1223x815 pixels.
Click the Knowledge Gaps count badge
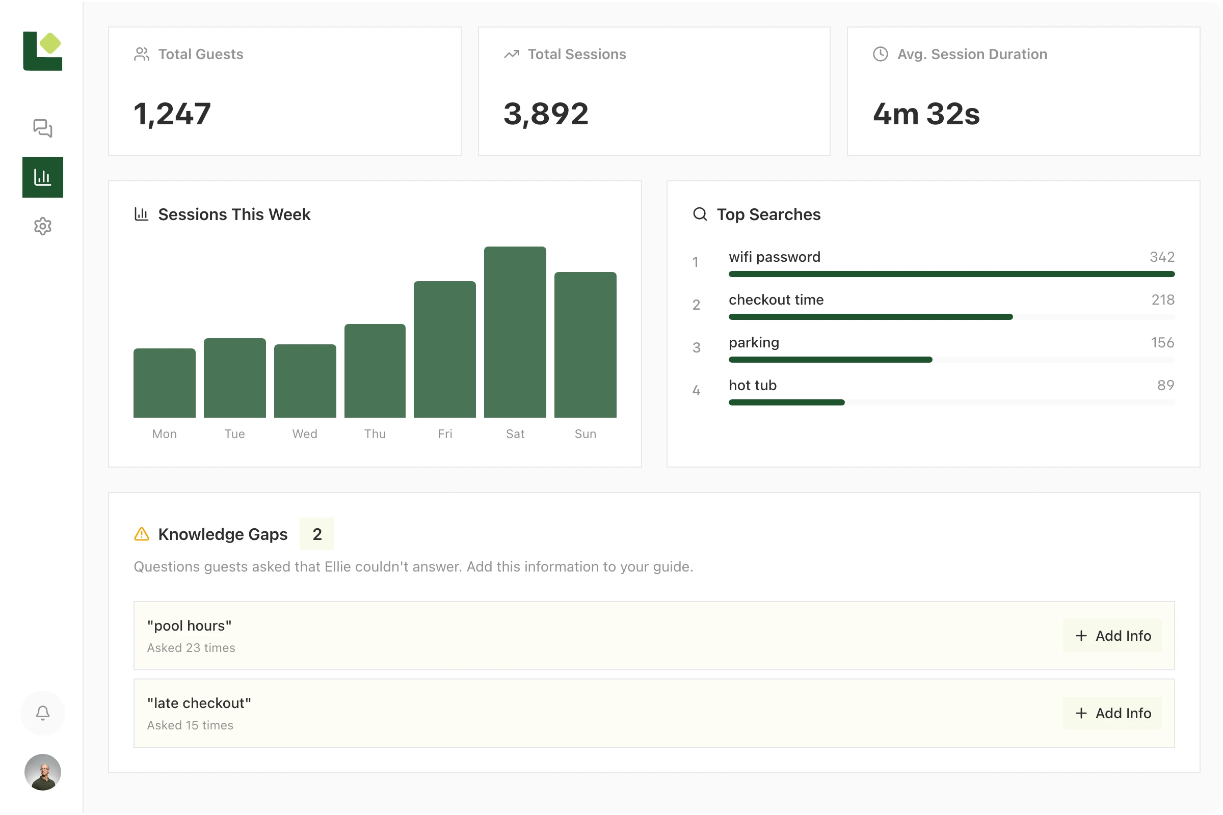coord(316,534)
